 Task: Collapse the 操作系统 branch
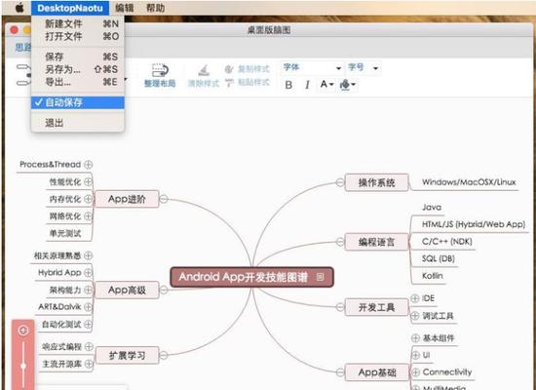pyautogui.click(x=340, y=182)
